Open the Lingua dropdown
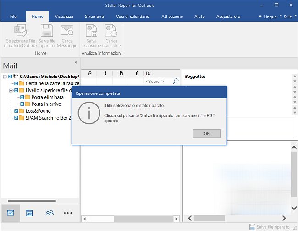The height and width of the screenshot is (231, 298). coord(270,16)
